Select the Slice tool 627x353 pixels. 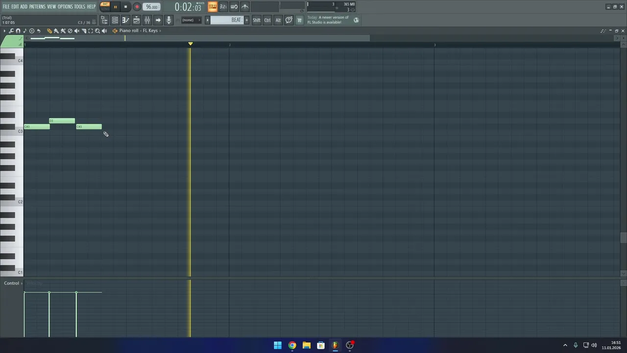point(84,30)
